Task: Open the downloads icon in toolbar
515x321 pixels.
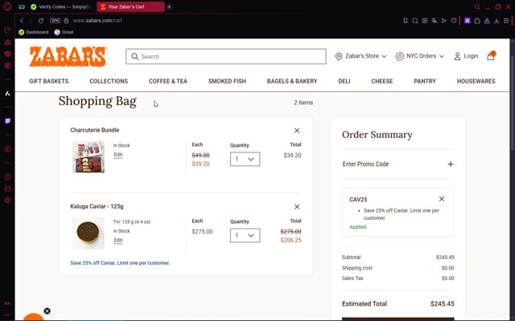Action: pos(496,21)
